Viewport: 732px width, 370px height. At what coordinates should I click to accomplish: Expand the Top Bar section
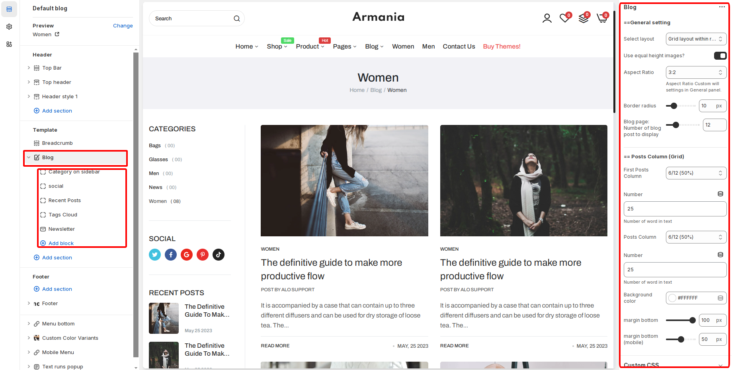[x=29, y=68]
